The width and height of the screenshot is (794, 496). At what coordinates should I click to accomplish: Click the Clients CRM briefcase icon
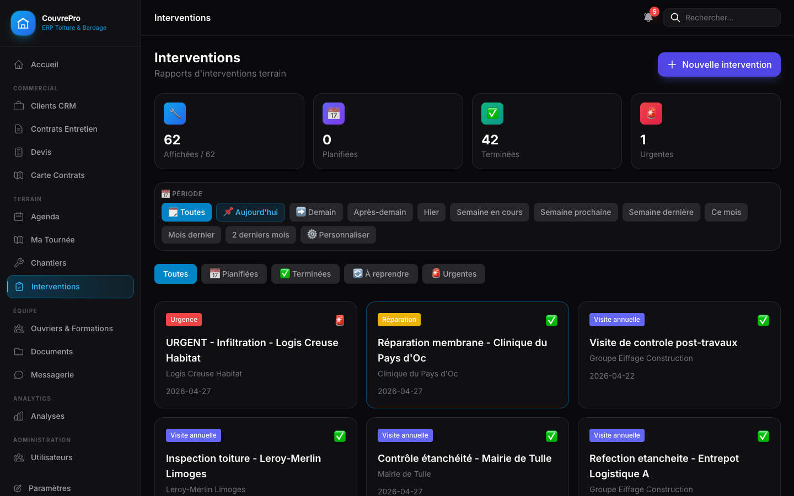19,106
